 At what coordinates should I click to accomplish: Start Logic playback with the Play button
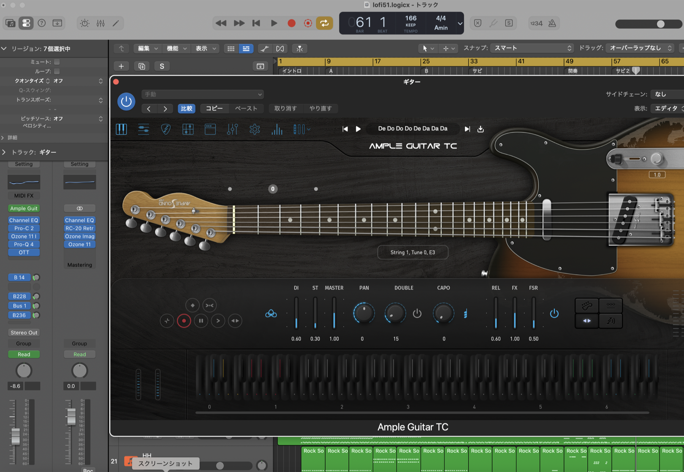pyautogui.click(x=274, y=23)
